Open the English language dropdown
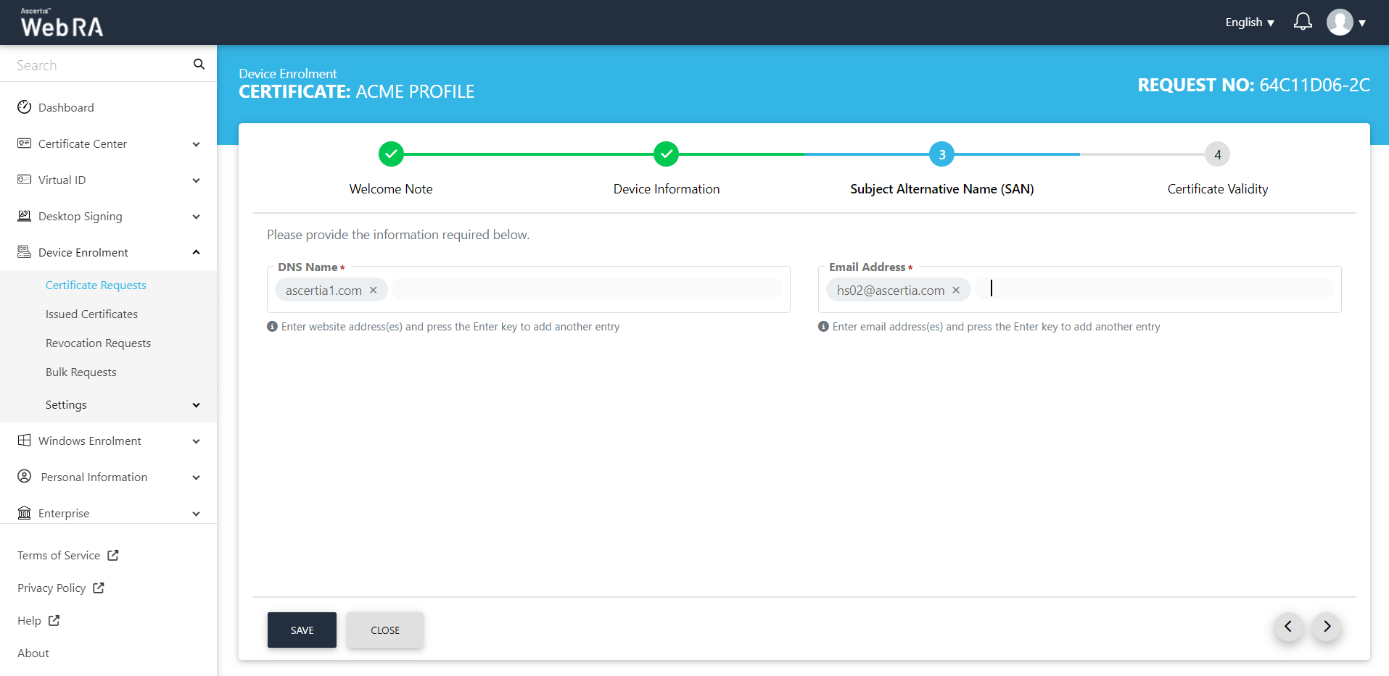The width and height of the screenshot is (1389, 676). [x=1249, y=22]
